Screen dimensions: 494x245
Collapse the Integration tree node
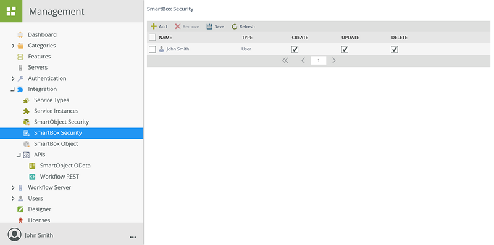pos(12,90)
